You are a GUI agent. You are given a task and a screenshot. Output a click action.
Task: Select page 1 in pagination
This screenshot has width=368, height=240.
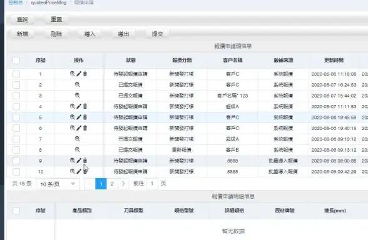pyautogui.click(x=101, y=184)
